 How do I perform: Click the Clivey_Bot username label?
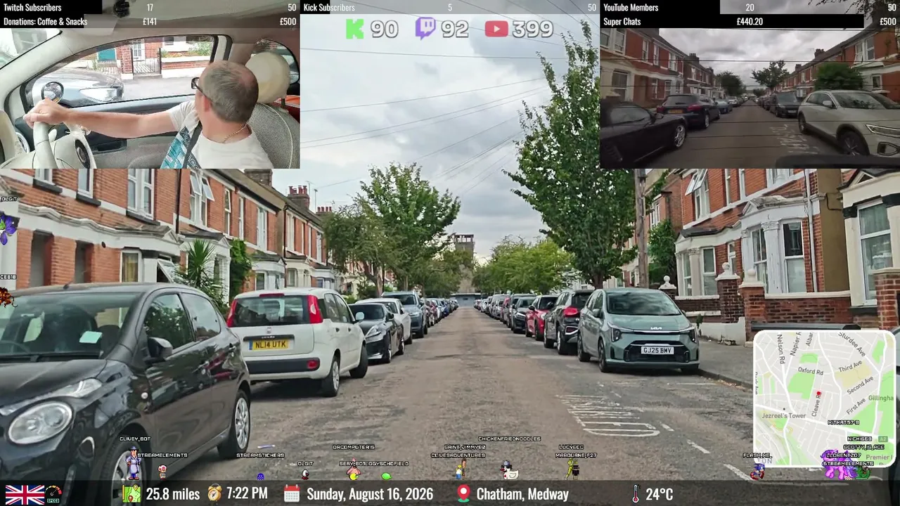click(x=135, y=439)
